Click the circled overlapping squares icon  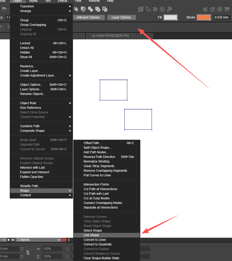[220, 9]
